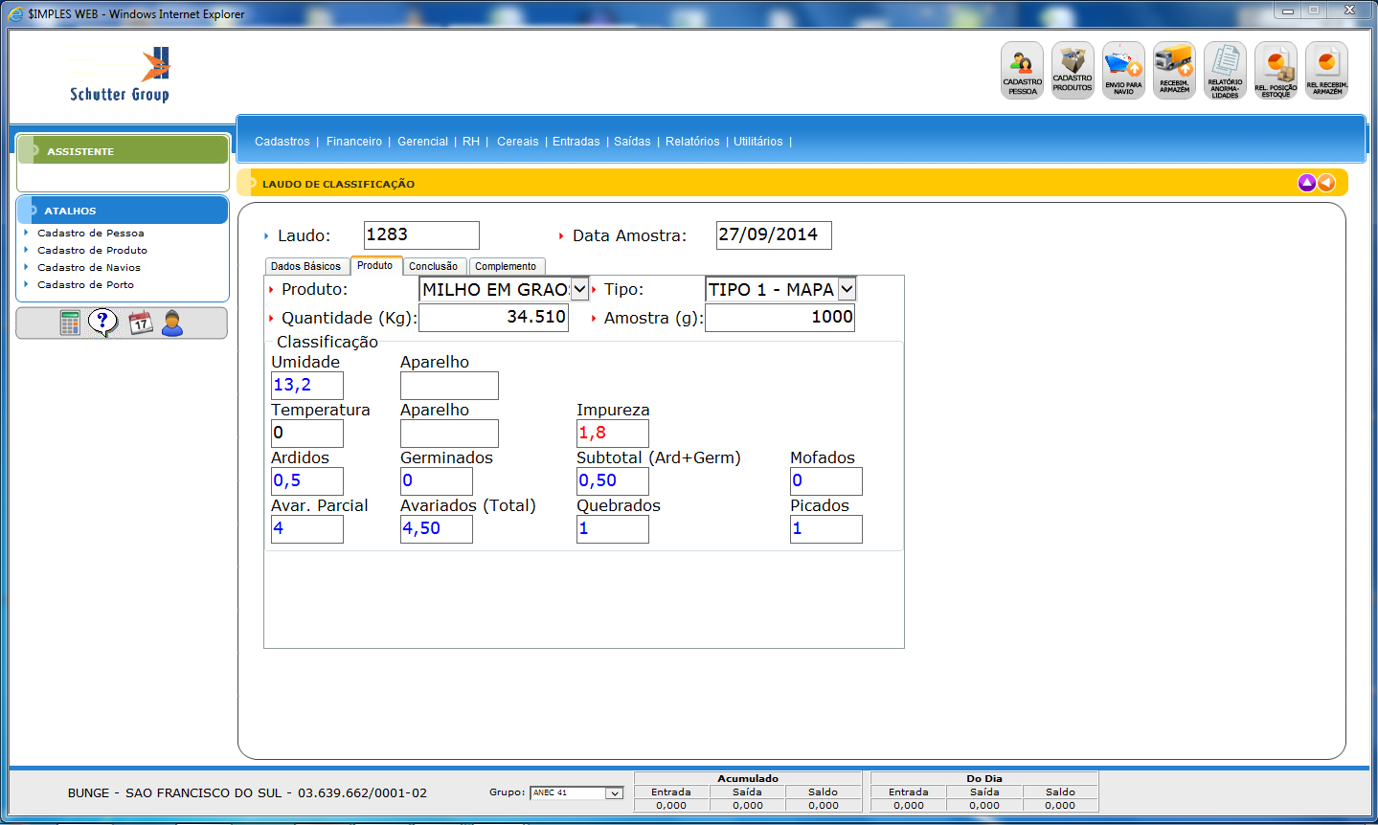
Task: Open the Cereais menu
Action: click(x=517, y=142)
